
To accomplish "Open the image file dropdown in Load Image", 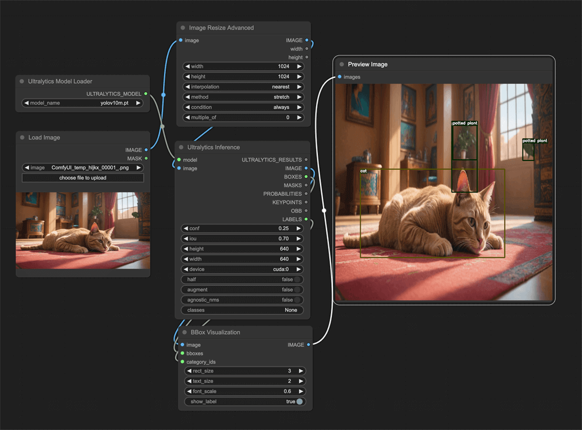I will click(83, 167).
